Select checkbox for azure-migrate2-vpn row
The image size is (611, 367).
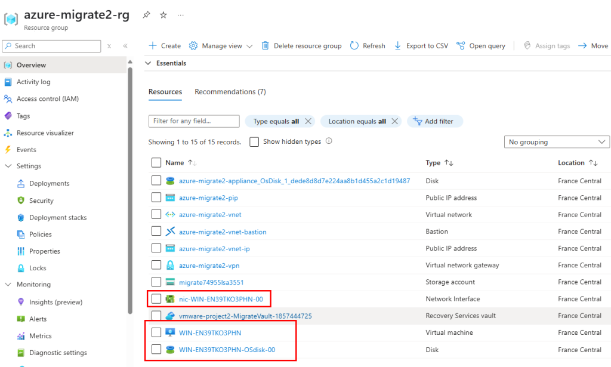pos(156,265)
